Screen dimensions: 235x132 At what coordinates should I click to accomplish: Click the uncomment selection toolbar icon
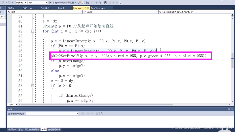point(100,3)
